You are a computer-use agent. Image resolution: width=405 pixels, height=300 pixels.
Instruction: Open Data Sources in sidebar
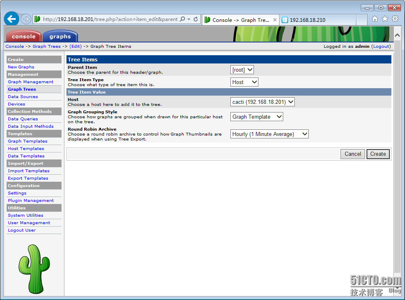23,97
